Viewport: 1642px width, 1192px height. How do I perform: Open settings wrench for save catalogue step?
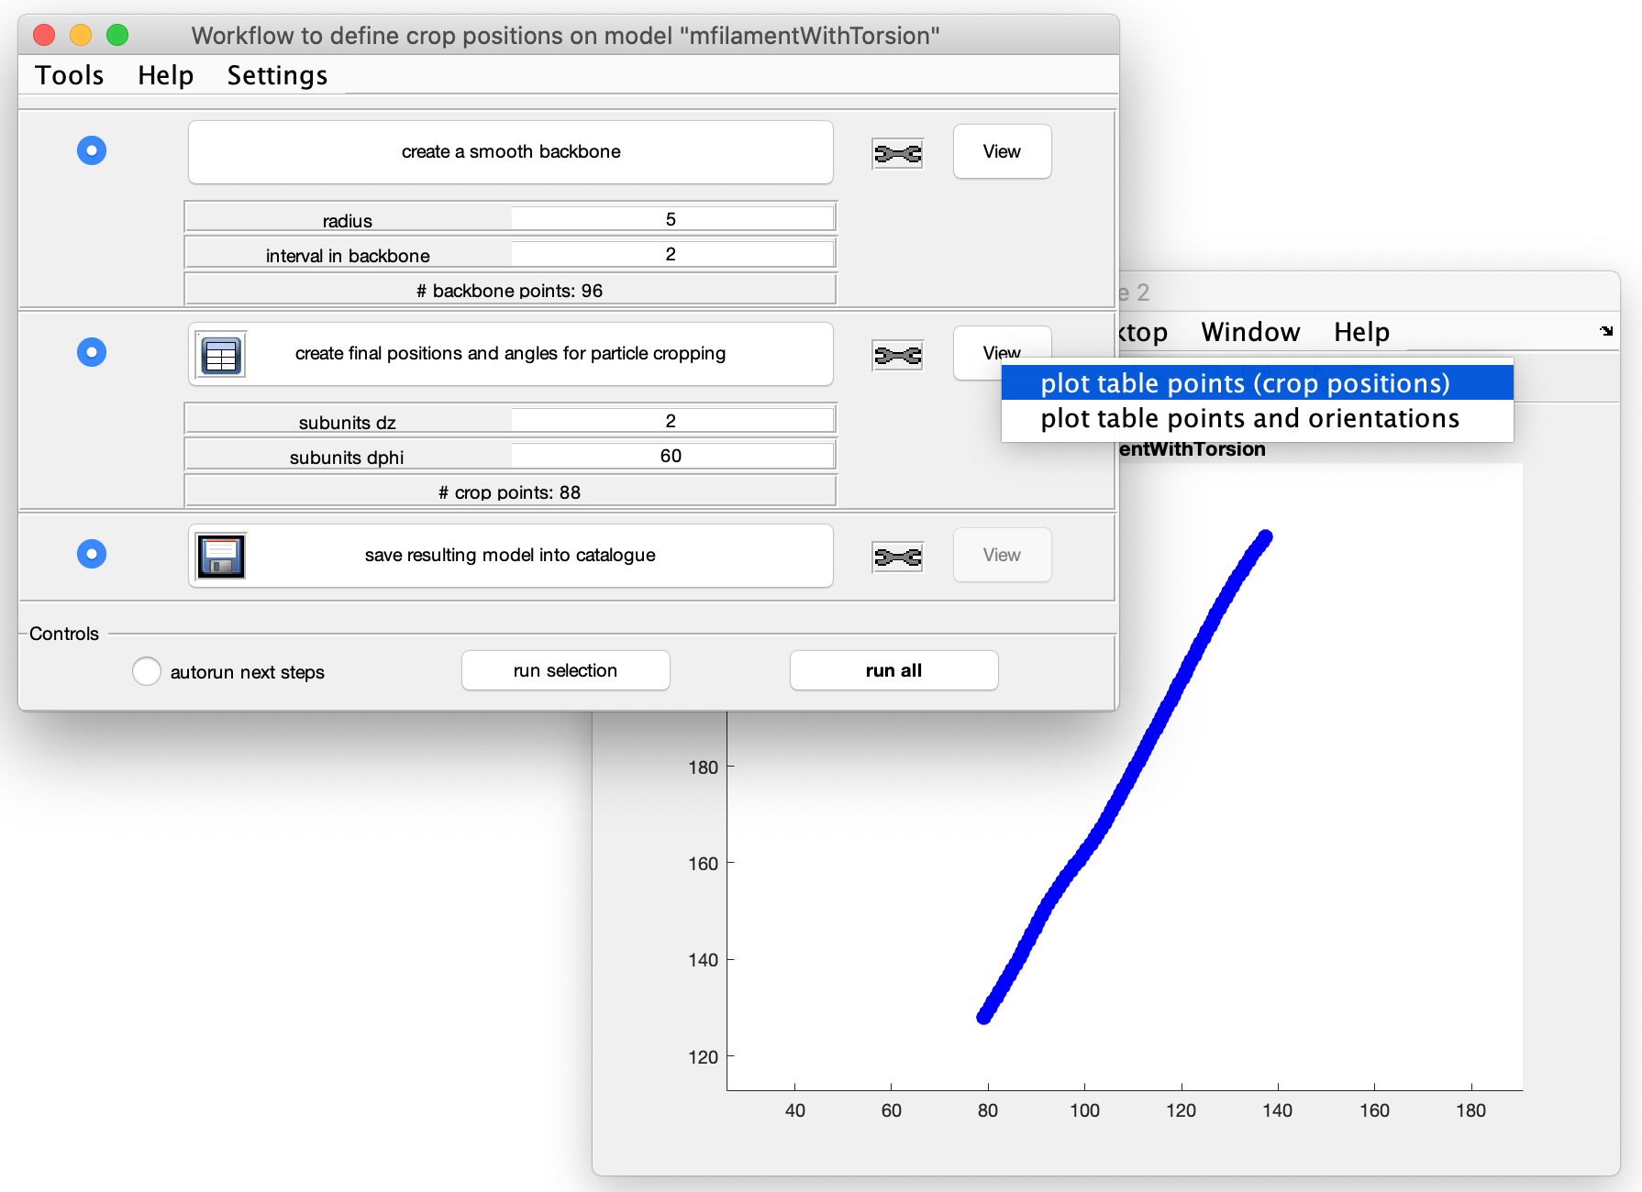[897, 557]
